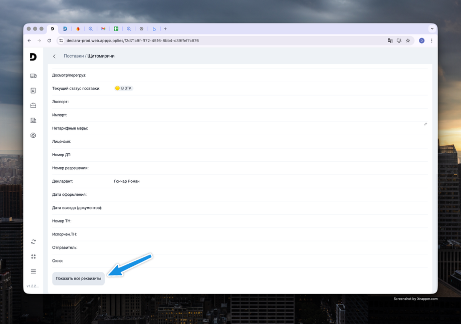Click the Номер разрешения label
Image resolution: width=461 pixels, height=324 pixels.
70,168
